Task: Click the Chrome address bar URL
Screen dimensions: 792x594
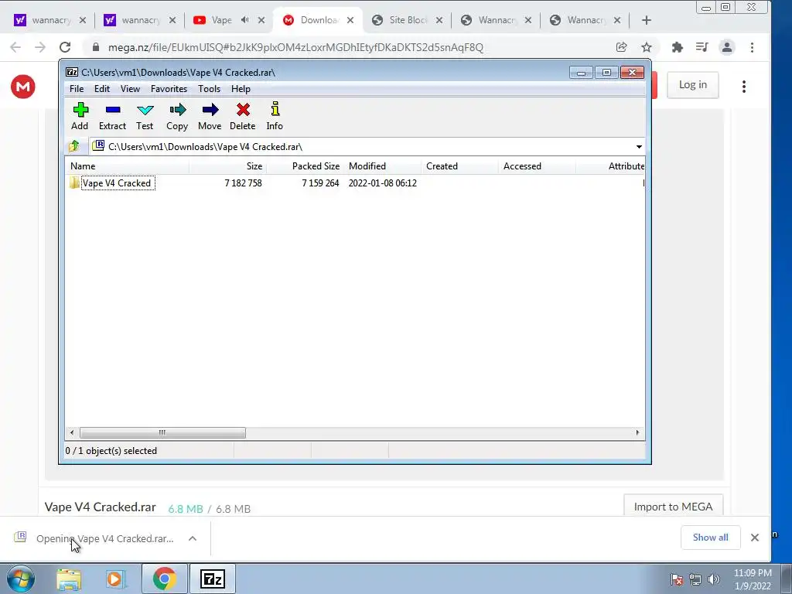Action: click(295, 47)
